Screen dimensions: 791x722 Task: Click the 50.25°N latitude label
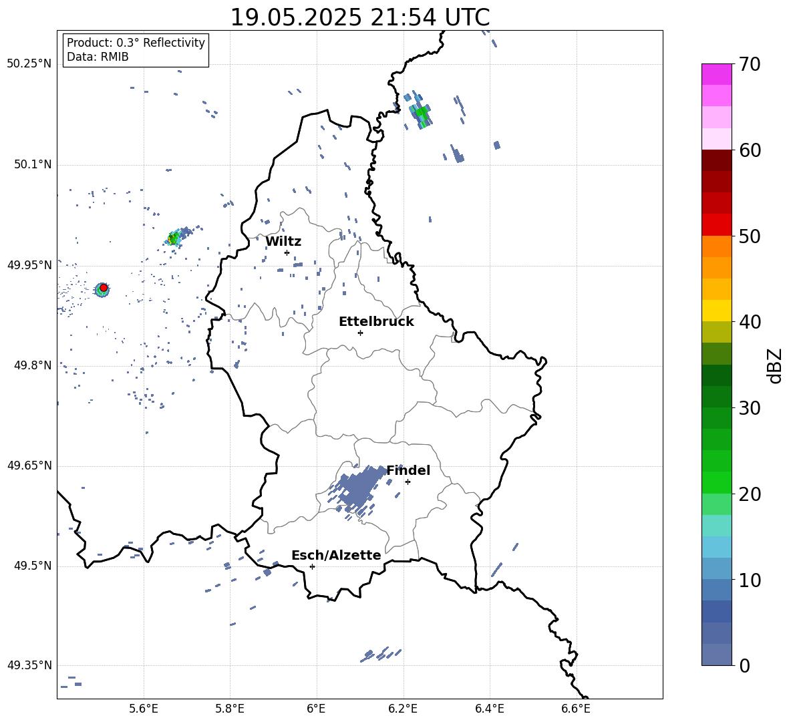[x=29, y=64]
